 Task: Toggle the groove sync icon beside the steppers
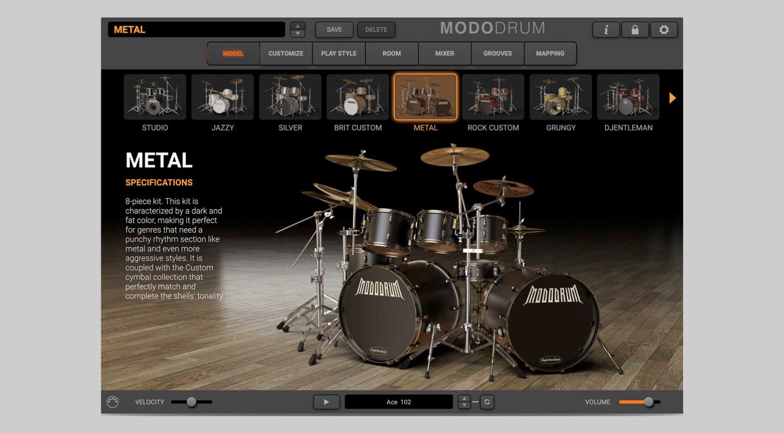(486, 402)
